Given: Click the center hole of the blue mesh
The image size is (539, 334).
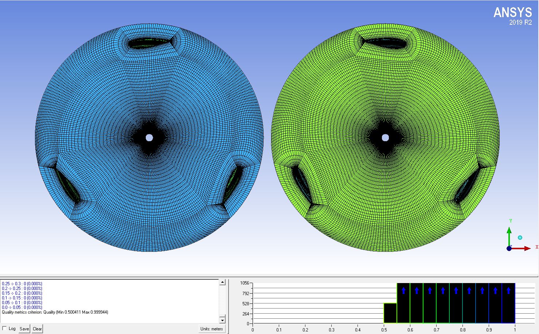Looking at the screenshot, I should 149,138.
